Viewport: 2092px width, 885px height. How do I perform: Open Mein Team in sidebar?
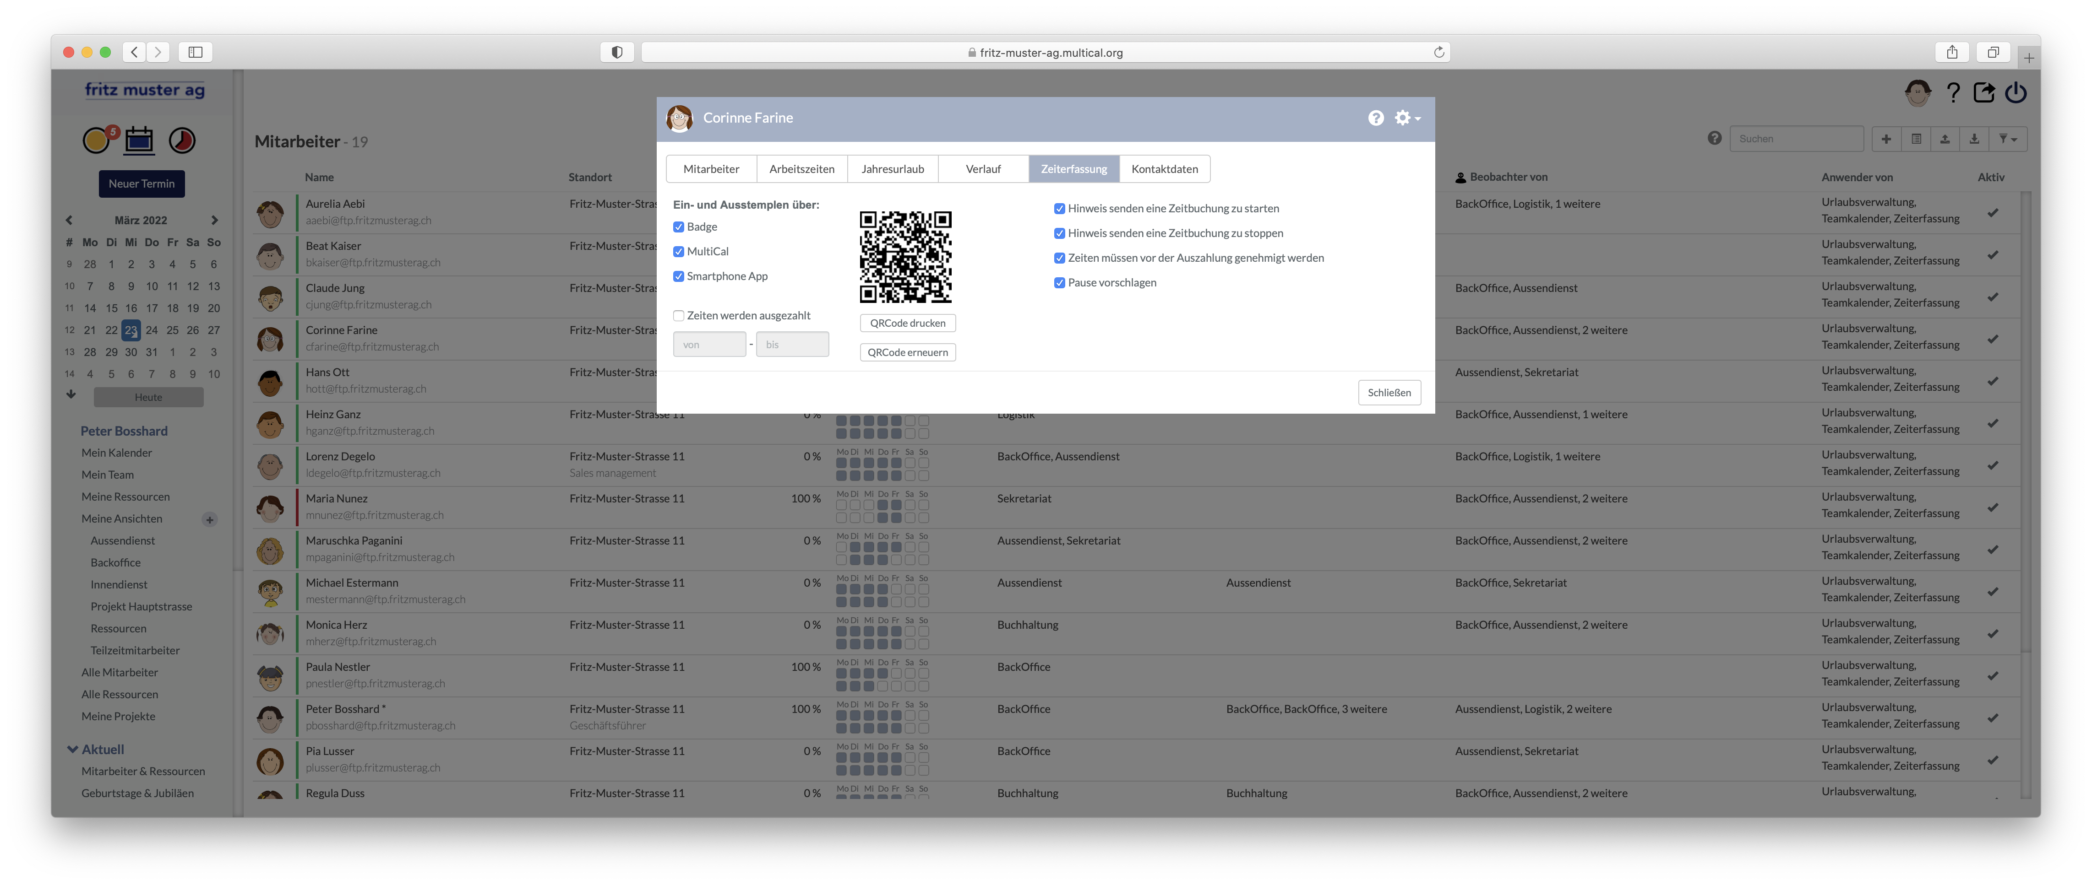pyautogui.click(x=107, y=475)
